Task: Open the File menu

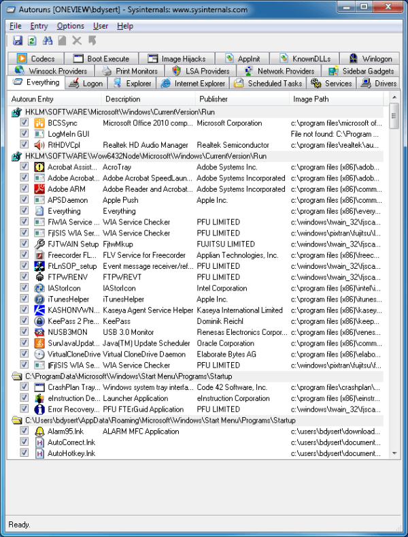Action: (16, 26)
